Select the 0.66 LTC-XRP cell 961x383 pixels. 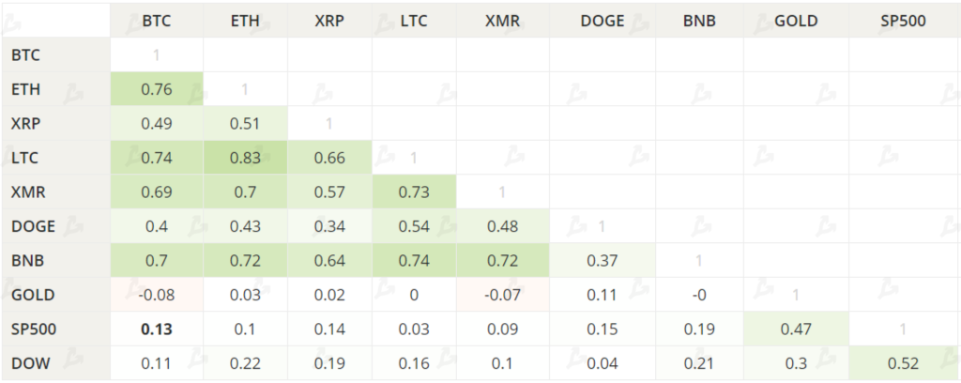pos(328,158)
